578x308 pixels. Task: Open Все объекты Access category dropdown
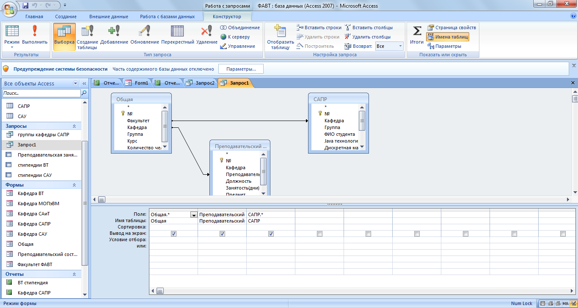tap(76, 83)
